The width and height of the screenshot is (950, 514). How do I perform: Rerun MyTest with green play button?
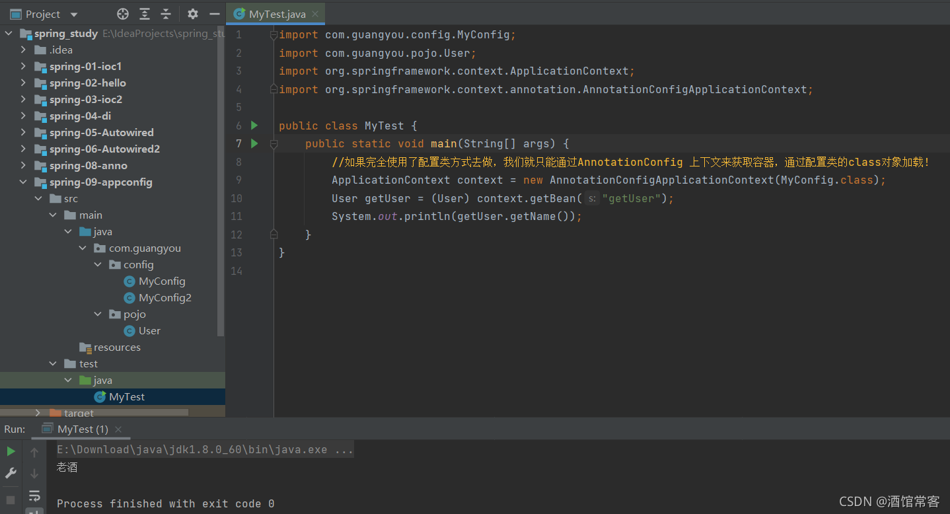pos(11,451)
